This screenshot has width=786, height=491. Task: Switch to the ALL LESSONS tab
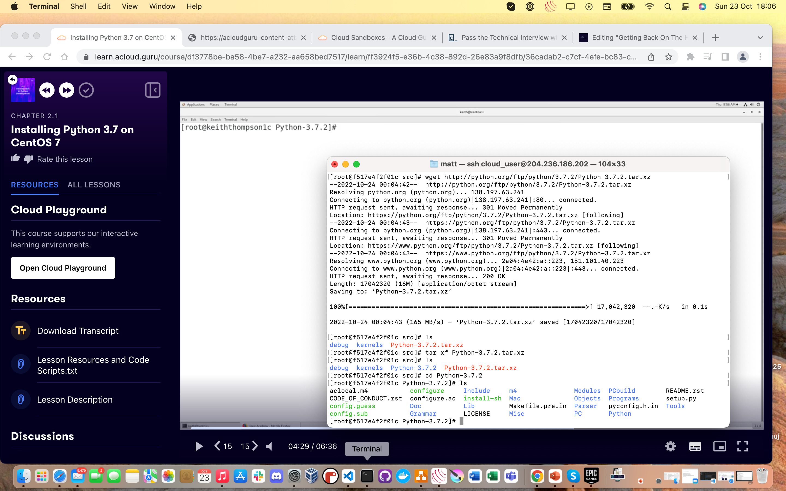[94, 184]
